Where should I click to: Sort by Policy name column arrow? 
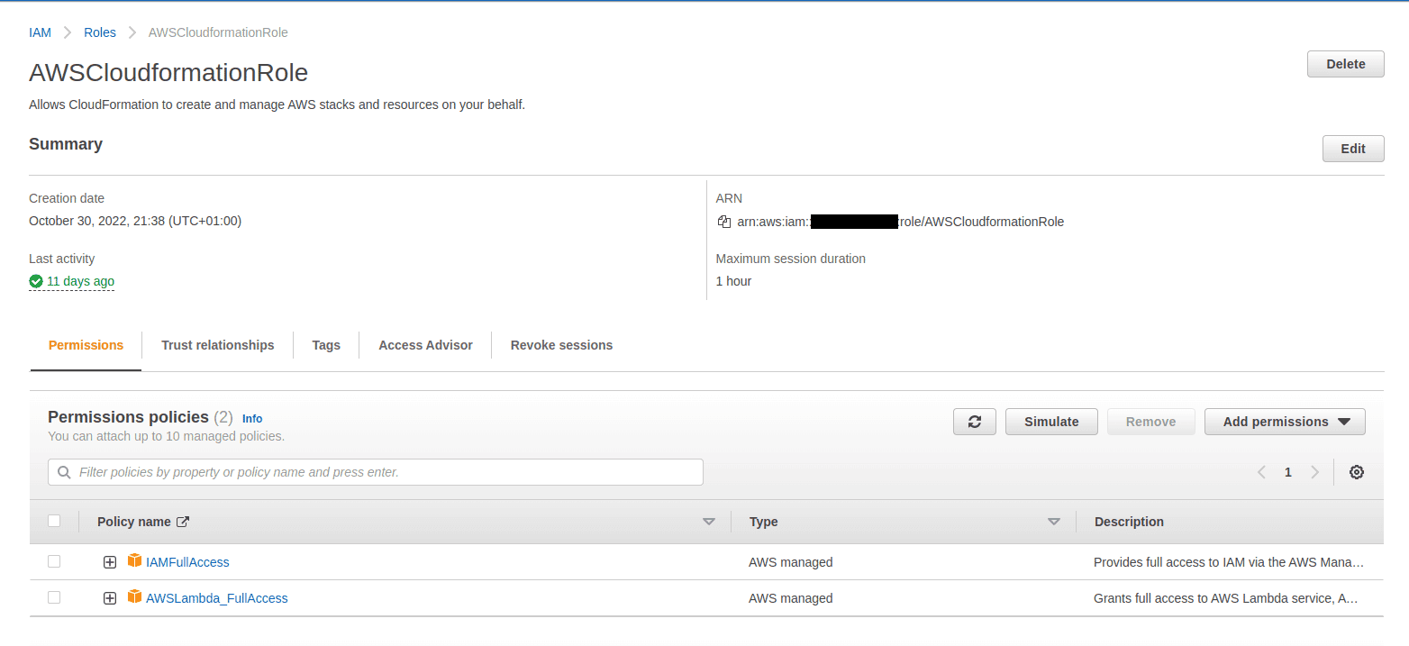click(x=709, y=522)
